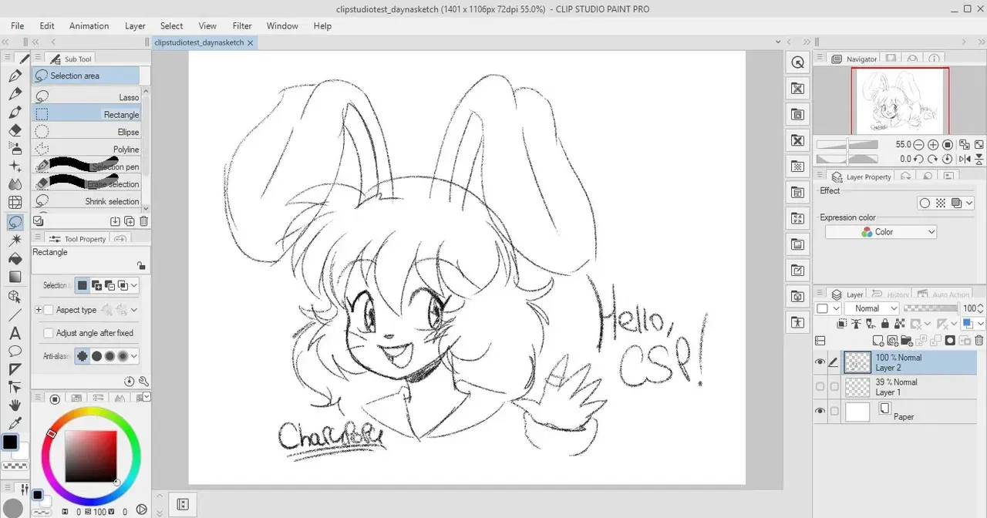Open the Normal blending mode dropdown
Screen dimensions: 987x518
871,308
